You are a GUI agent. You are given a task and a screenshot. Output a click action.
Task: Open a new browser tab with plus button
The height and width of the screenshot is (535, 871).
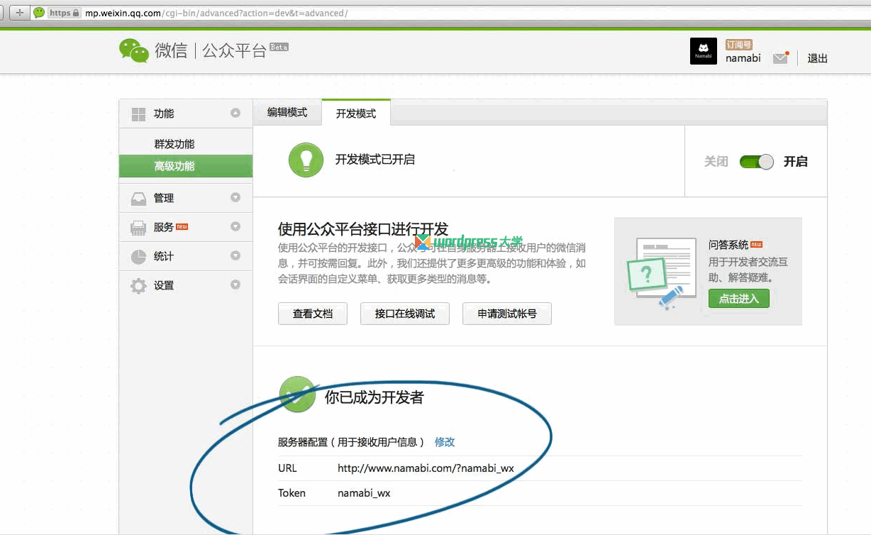tap(19, 13)
